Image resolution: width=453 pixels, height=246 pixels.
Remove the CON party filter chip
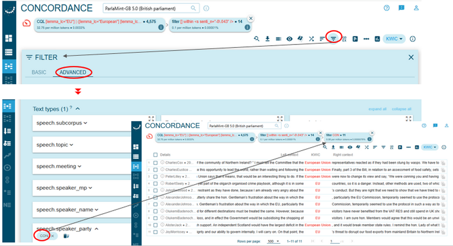(x=52, y=236)
